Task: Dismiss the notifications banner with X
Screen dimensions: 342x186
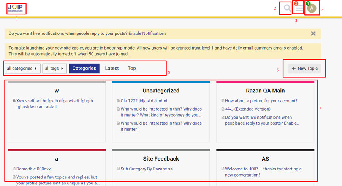Action: [313, 33]
